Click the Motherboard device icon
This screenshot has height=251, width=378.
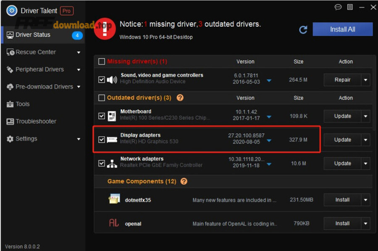coord(112,116)
